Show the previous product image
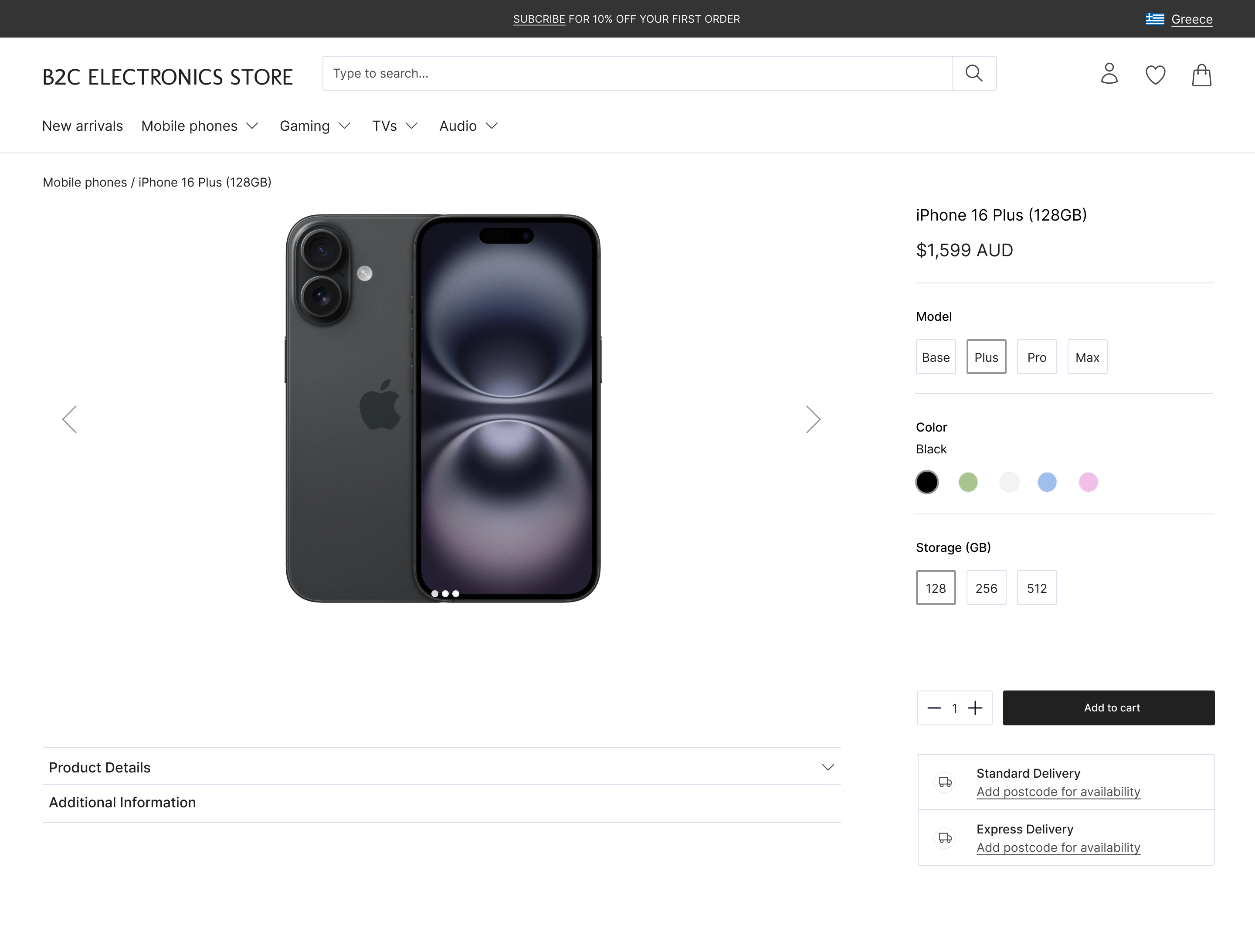Screen dimensions: 1255x932 click(x=69, y=419)
